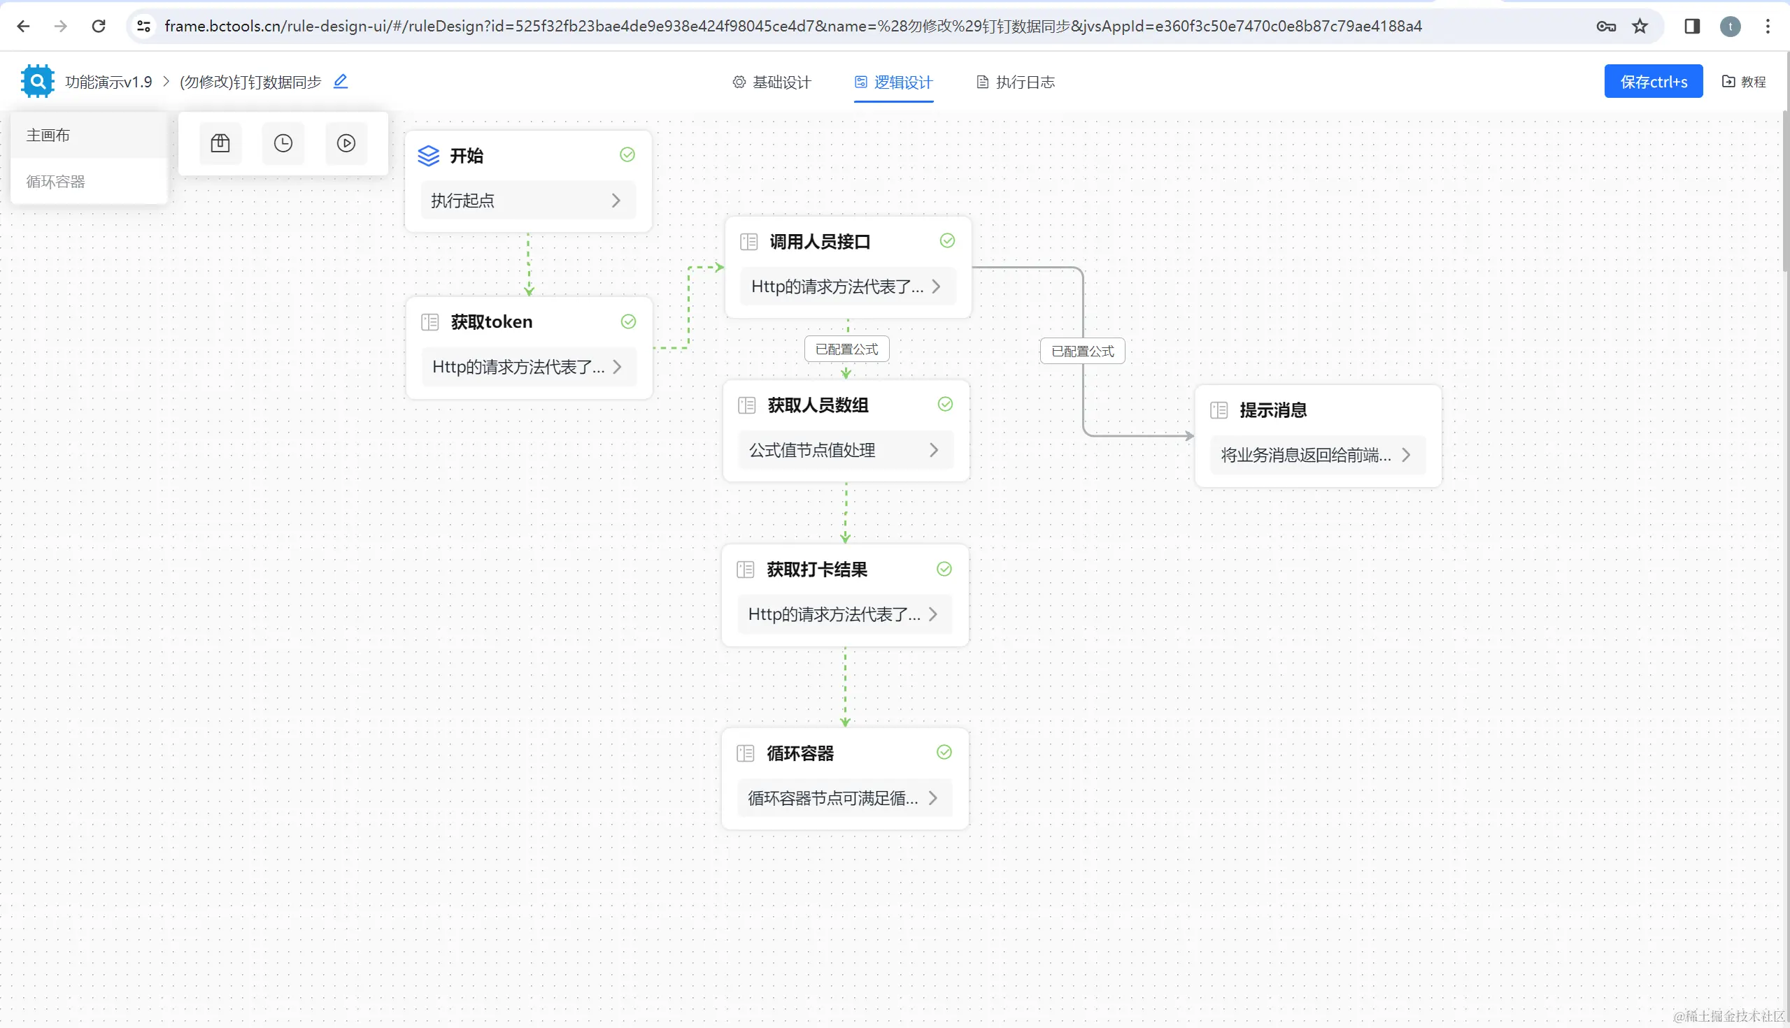
Task: Expand 将业务消息返回给前端 row chevron
Action: coord(1405,456)
